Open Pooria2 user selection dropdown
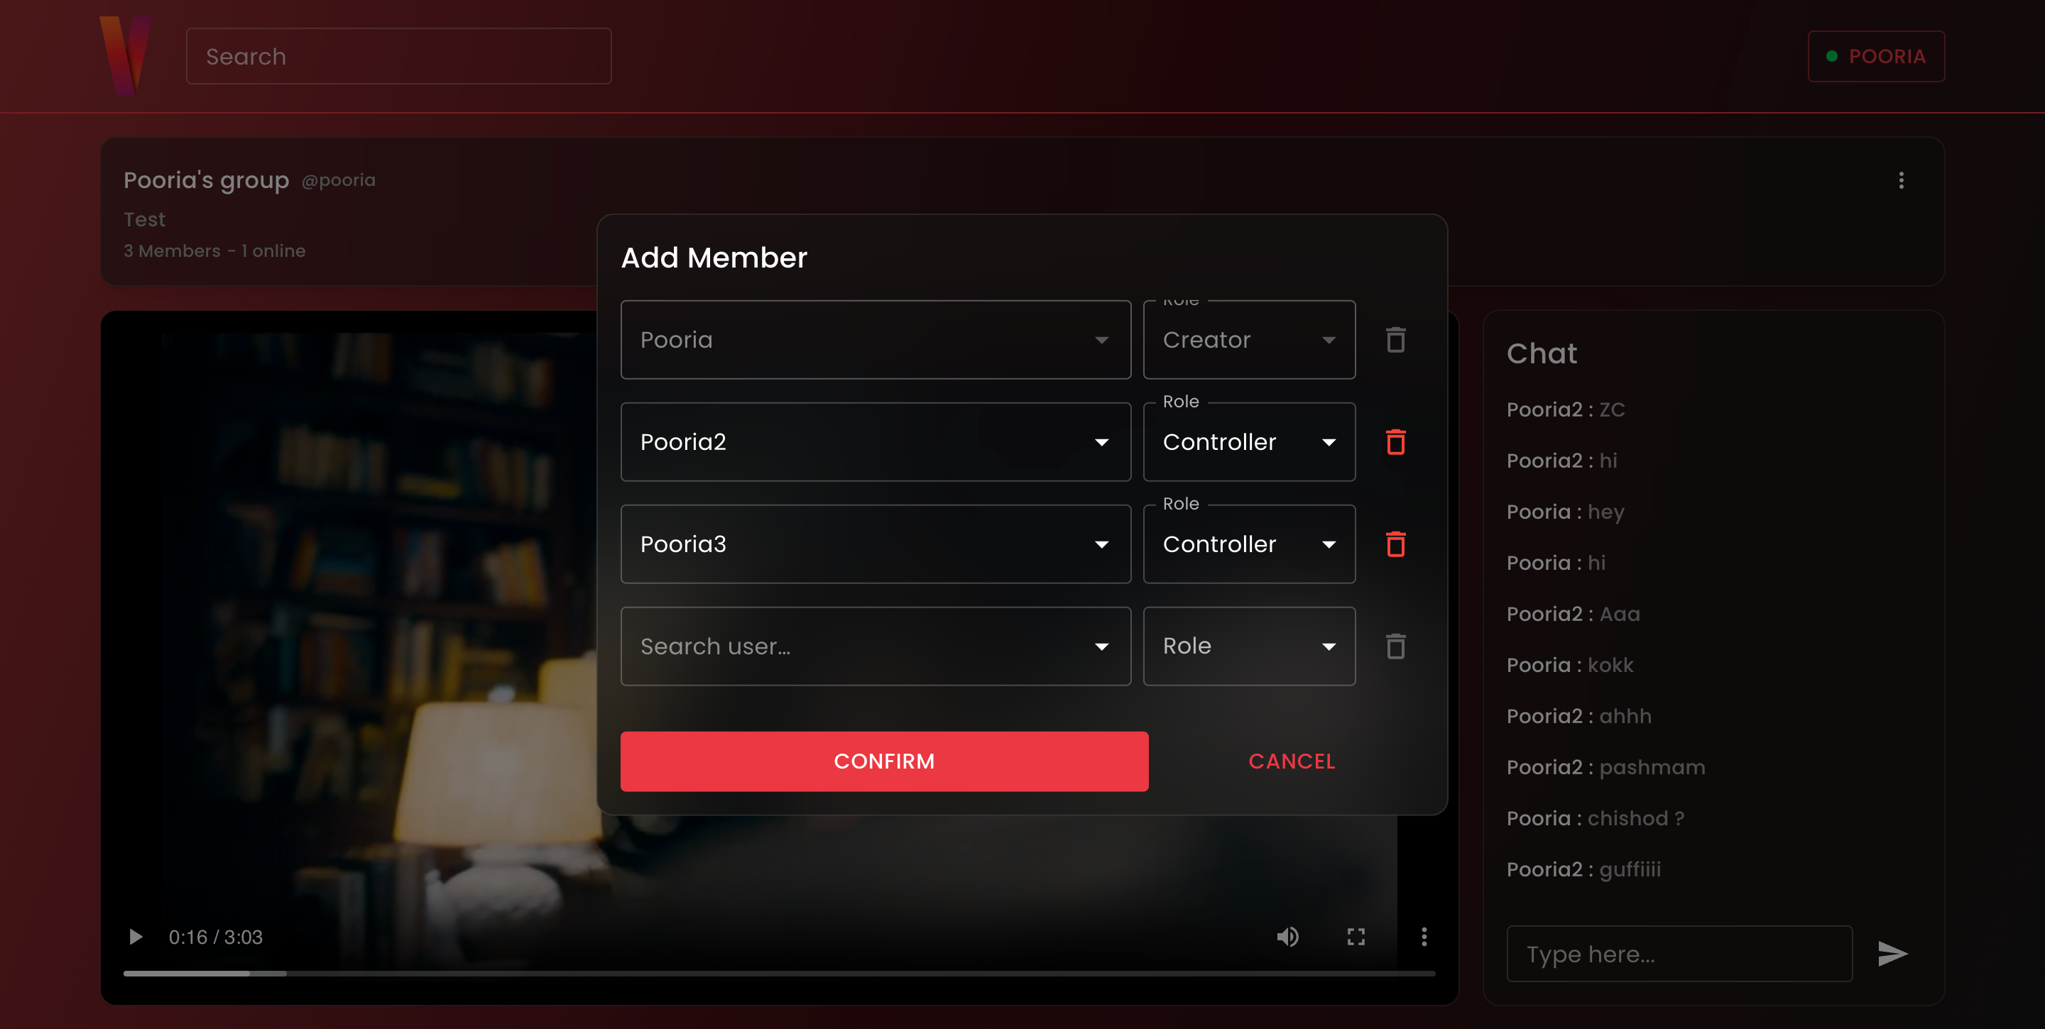The width and height of the screenshot is (2045, 1029). (875, 442)
